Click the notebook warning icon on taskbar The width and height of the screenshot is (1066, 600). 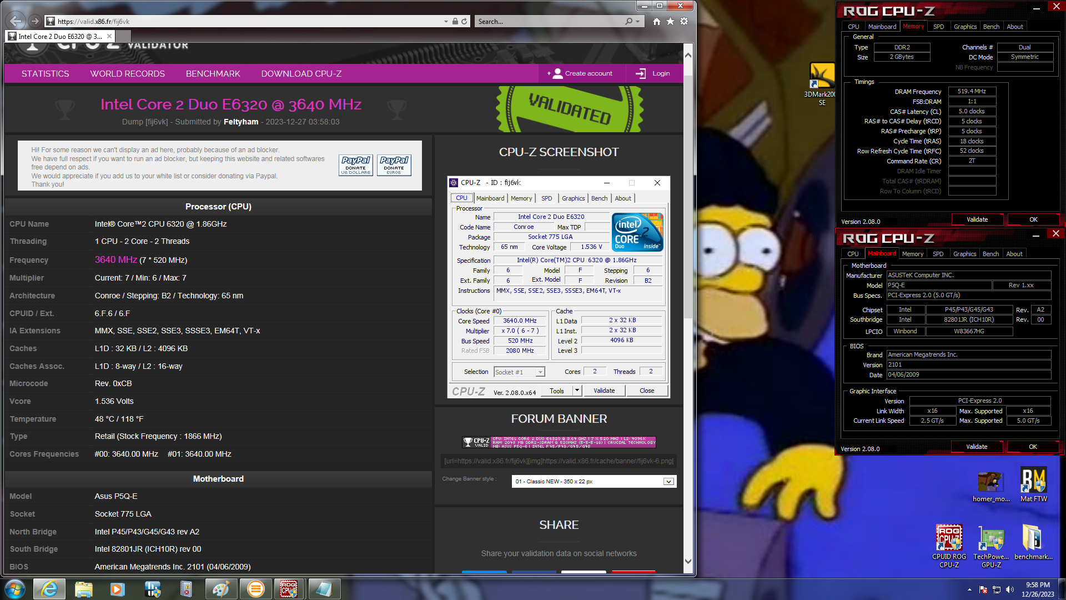coord(186,589)
